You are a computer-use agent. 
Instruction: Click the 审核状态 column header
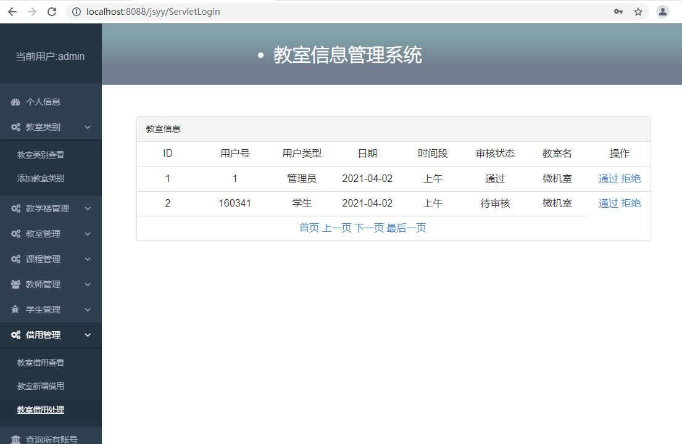click(495, 154)
